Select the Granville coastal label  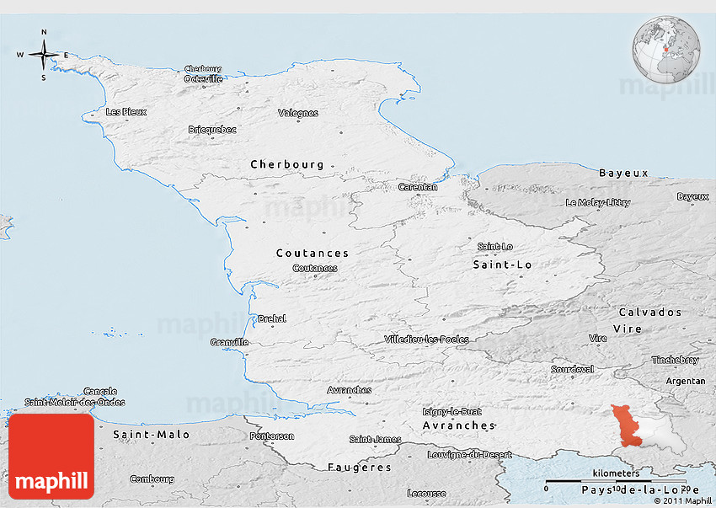[229, 343]
